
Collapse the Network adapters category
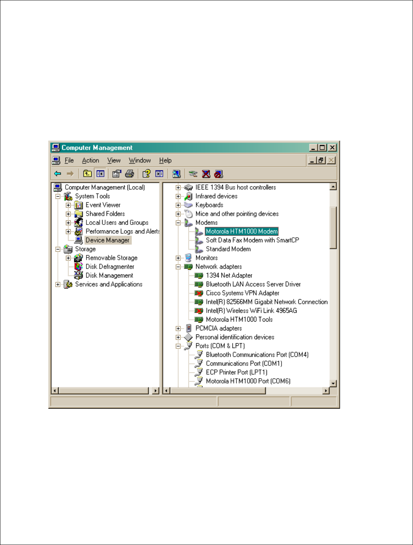(x=178, y=267)
